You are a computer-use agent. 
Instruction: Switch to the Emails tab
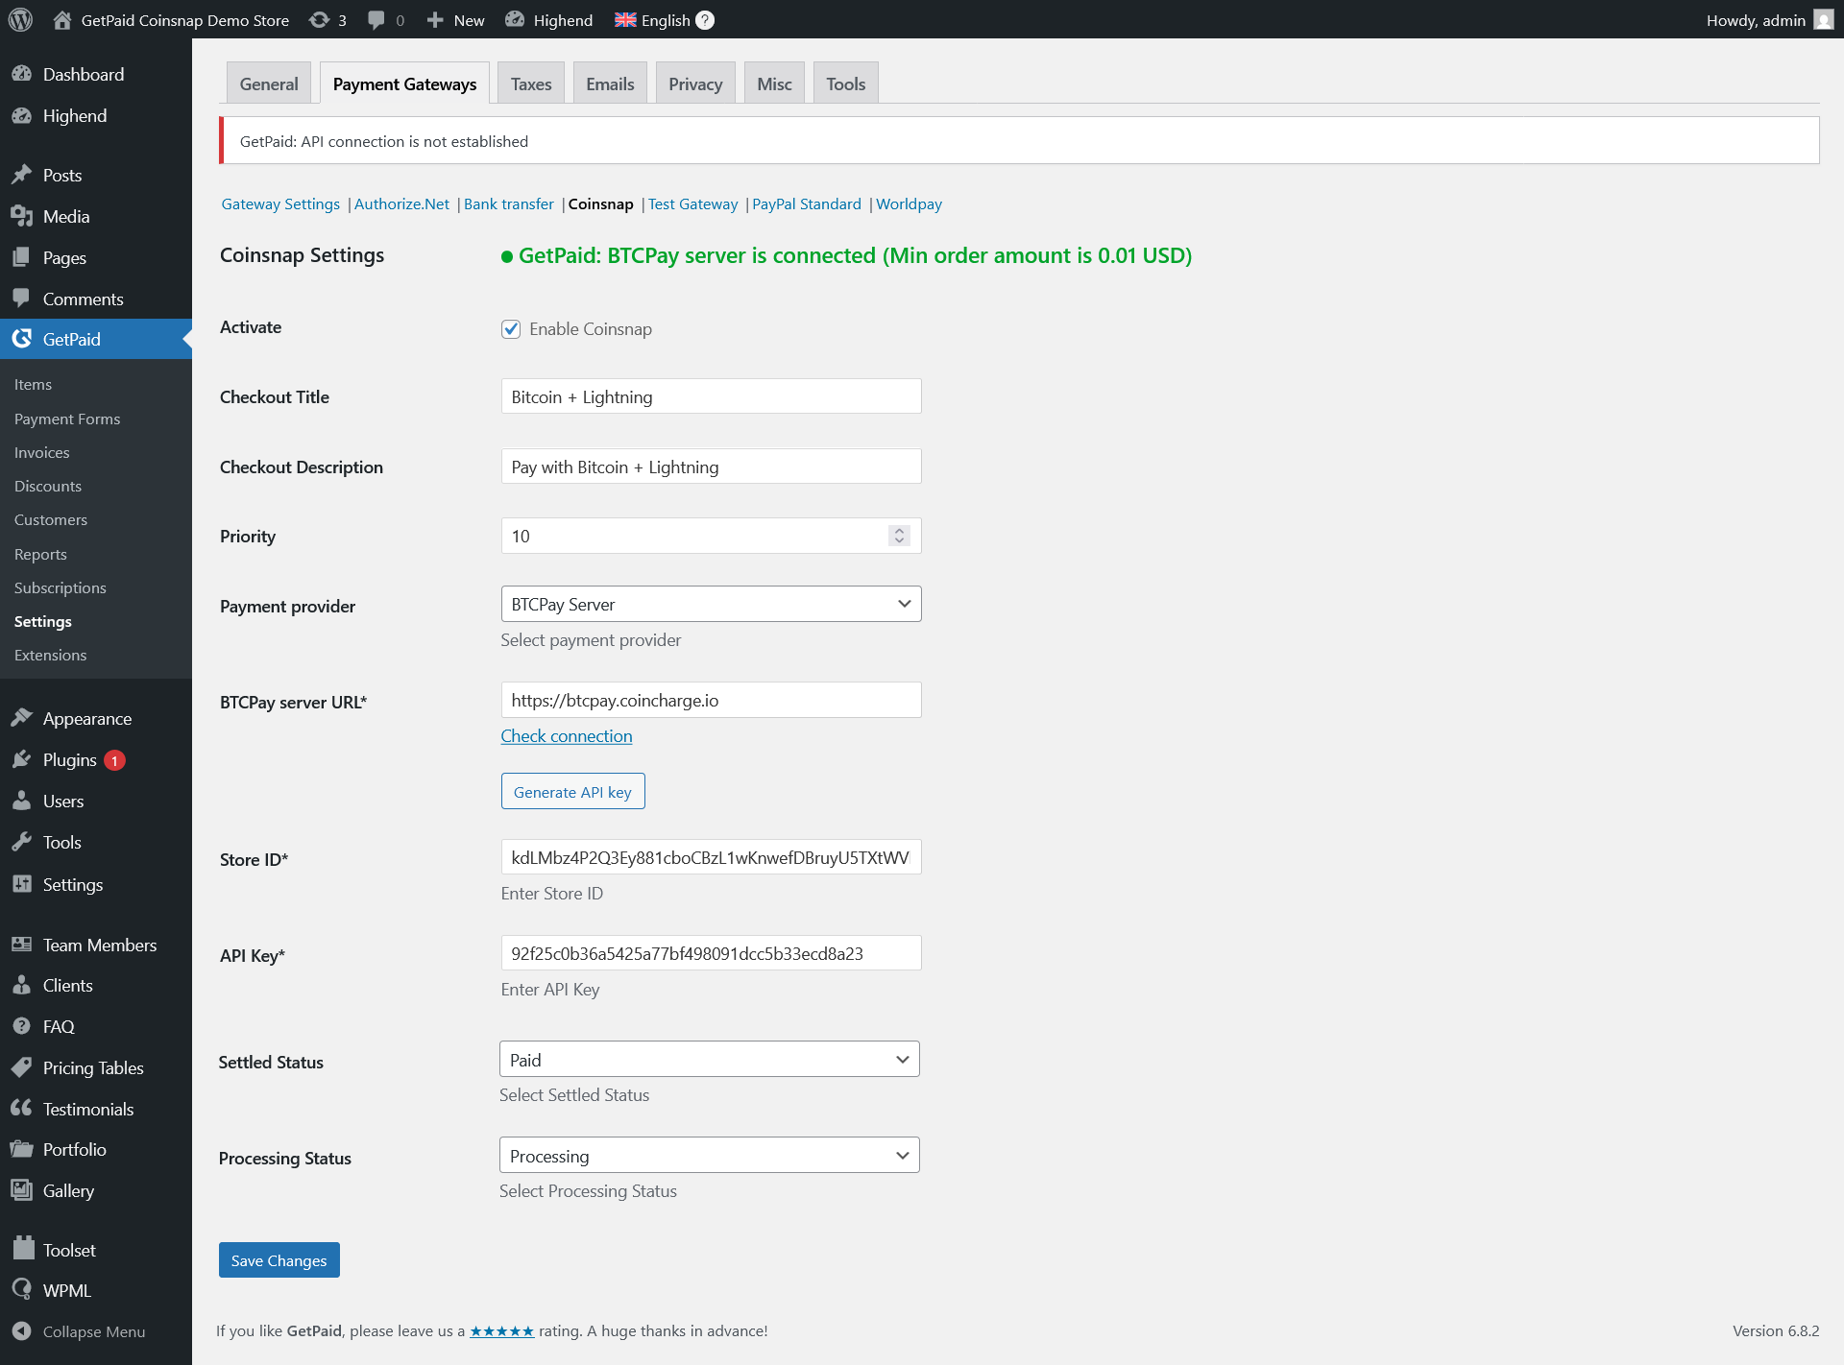[x=610, y=84]
